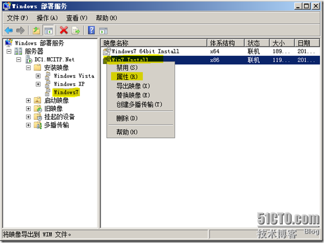
Task: Open the 操作(A) menu
Action: [x=47, y=18]
